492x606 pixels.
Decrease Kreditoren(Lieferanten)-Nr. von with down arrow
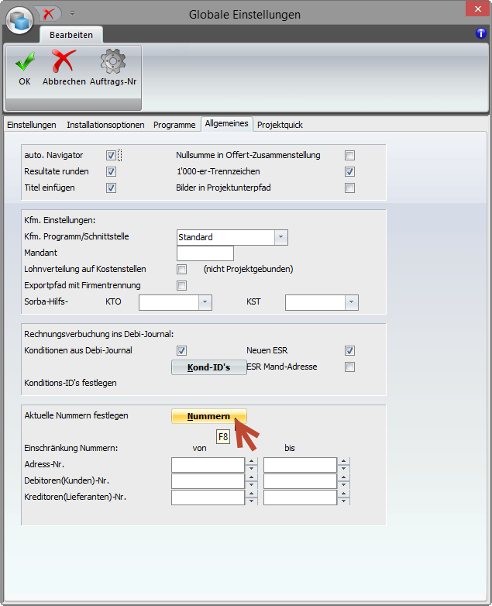pos(252,501)
